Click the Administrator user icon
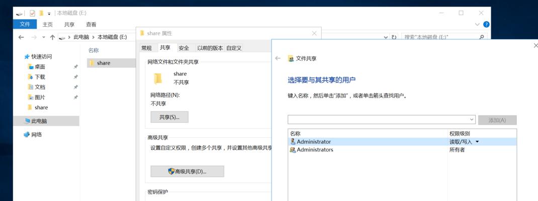The height and width of the screenshot is (201, 538). coord(293,141)
